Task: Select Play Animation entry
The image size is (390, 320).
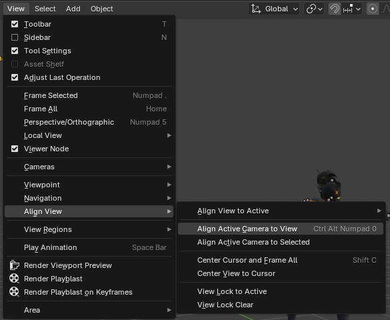Action: pos(89,247)
